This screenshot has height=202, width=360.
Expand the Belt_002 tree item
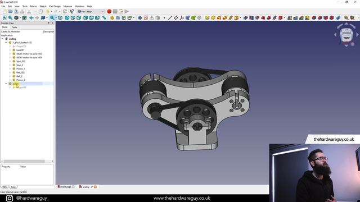tap(10, 72)
